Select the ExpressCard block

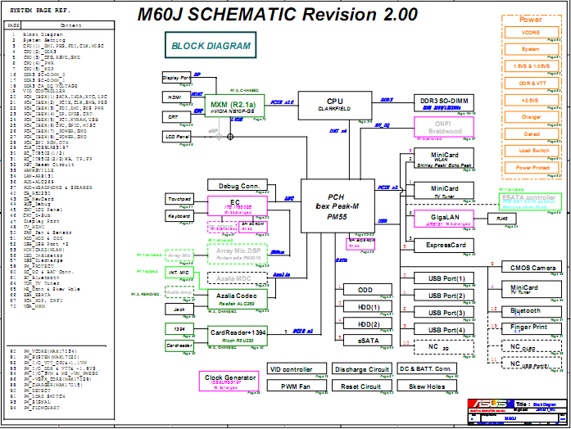click(444, 246)
